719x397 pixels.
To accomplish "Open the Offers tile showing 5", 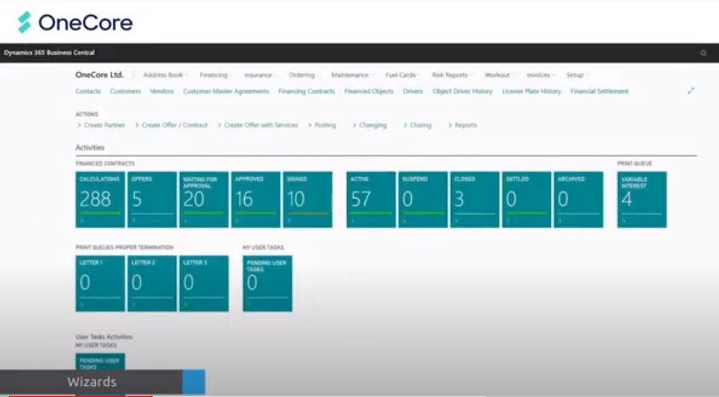I will (152, 200).
